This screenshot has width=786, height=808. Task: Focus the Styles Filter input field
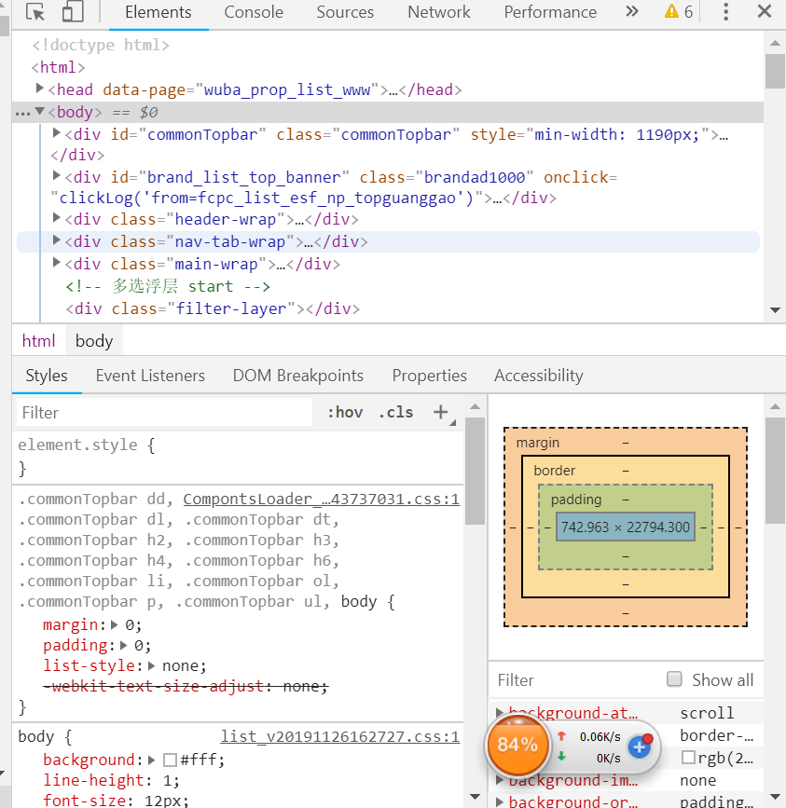tap(163, 412)
